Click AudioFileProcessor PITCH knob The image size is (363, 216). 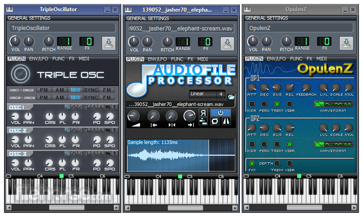[x=167, y=42]
